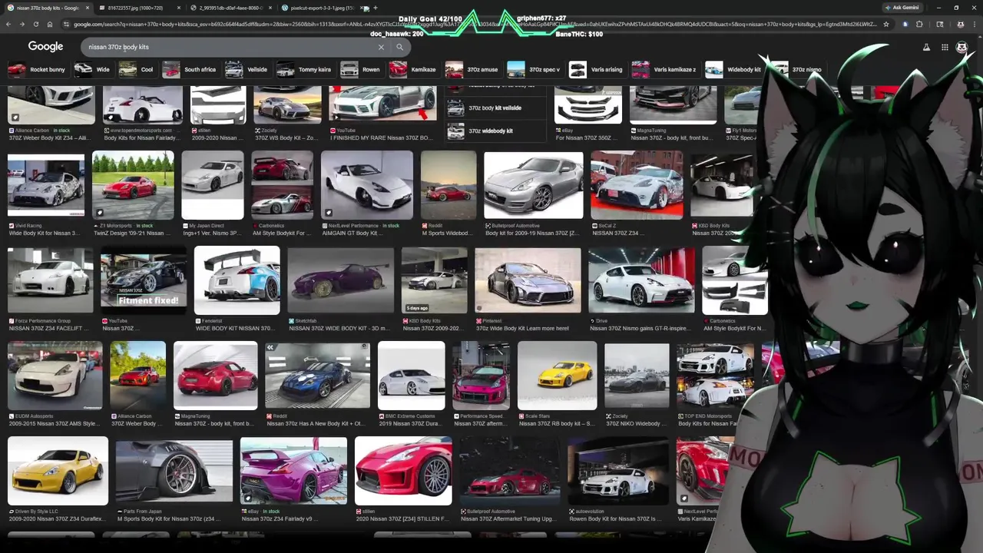
Task: Open NextLevel Performance AIMGAIN GT thumbnail
Action: click(x=367, y=186)
